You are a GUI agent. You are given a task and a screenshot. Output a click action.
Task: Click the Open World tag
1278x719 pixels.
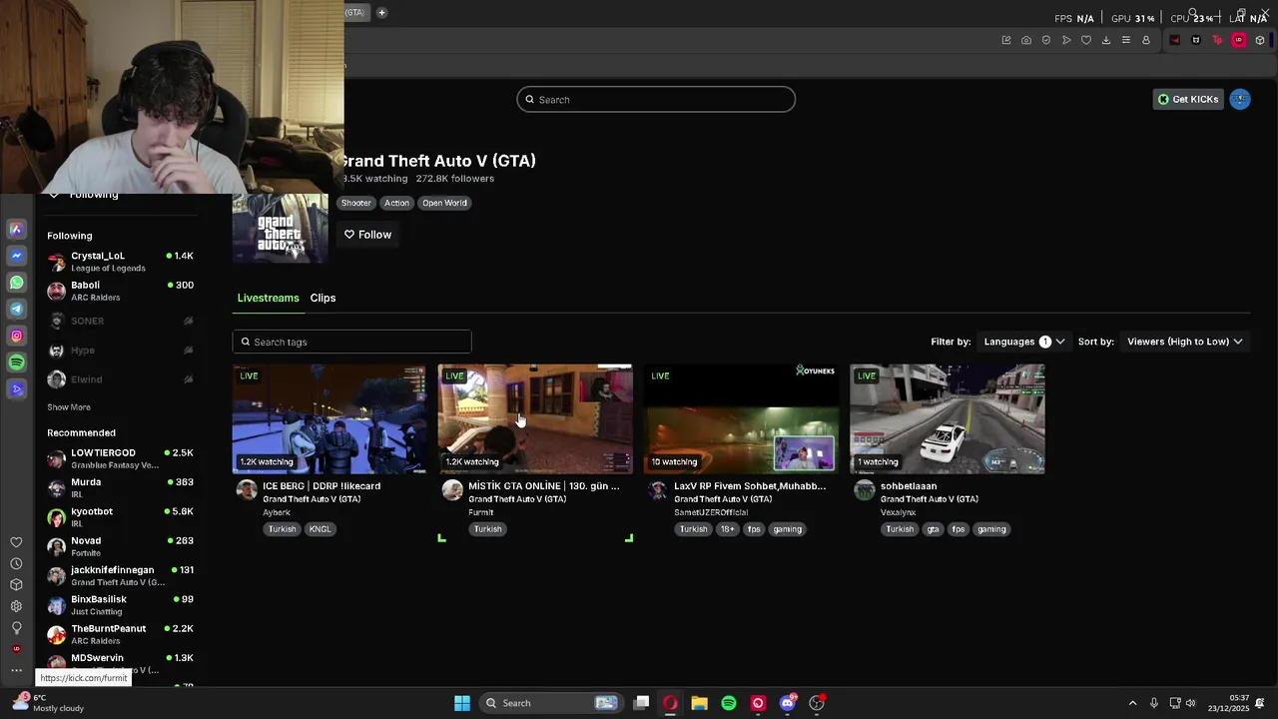click(x=444, y=203)
